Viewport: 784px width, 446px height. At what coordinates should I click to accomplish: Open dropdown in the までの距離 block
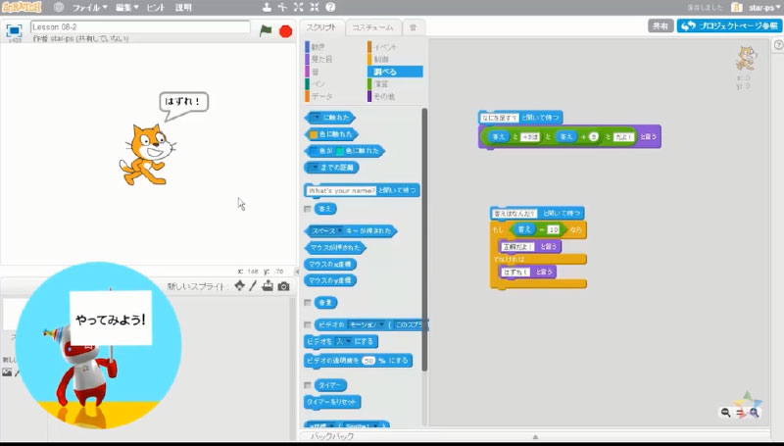tap(314, 168)
